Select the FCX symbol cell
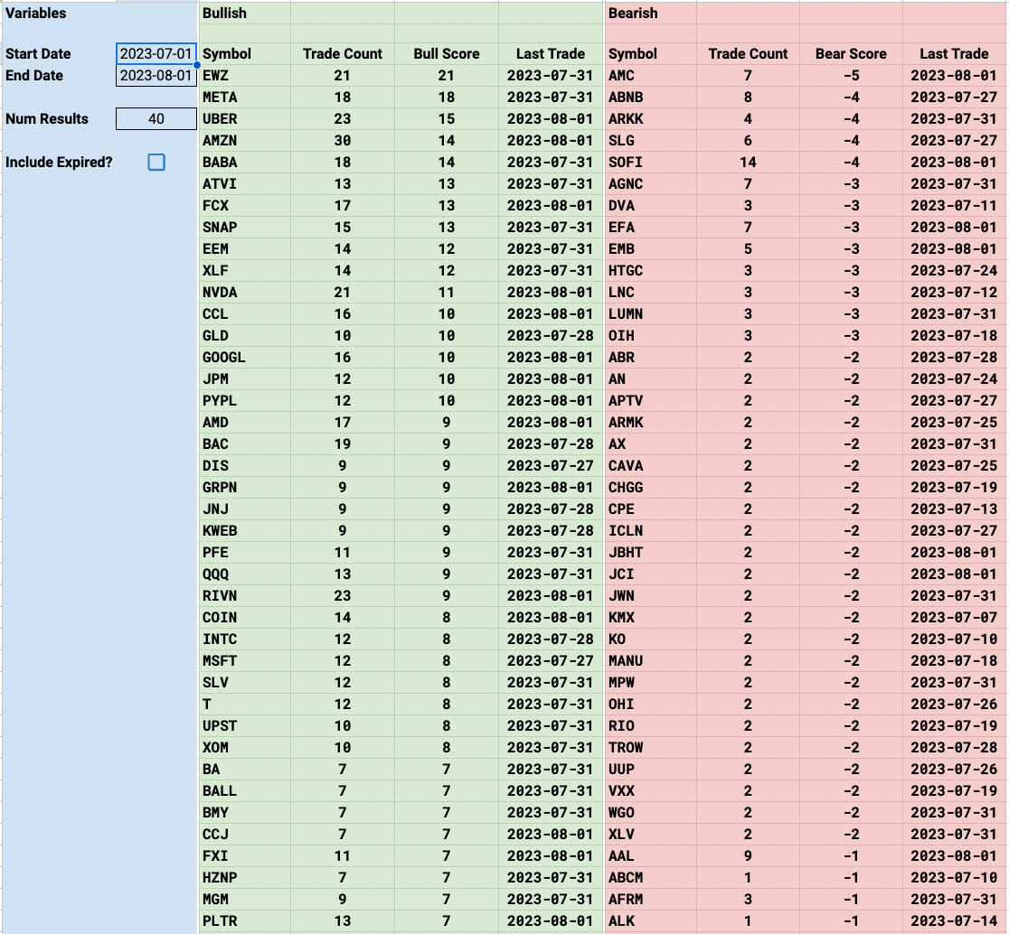Screen dimensions: 1009x934 pyautogui.click(x=244, y=206)
